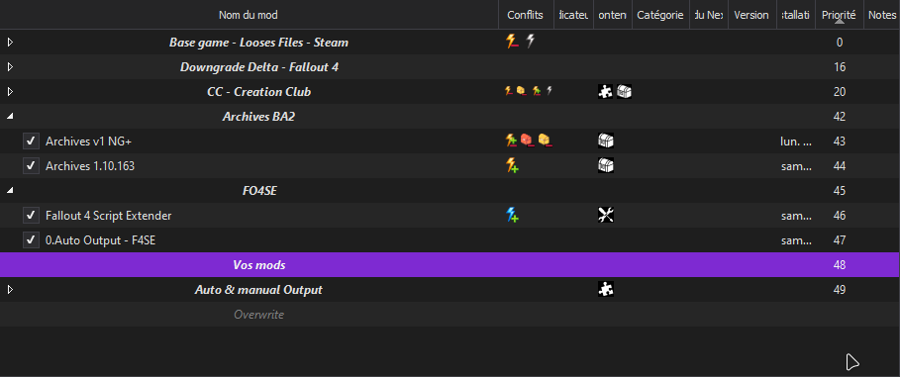Screen dimensions: 900x377
Task: Click the conflict lightning icon for Archives 1.10.163
Action: [x=512, y=166]
